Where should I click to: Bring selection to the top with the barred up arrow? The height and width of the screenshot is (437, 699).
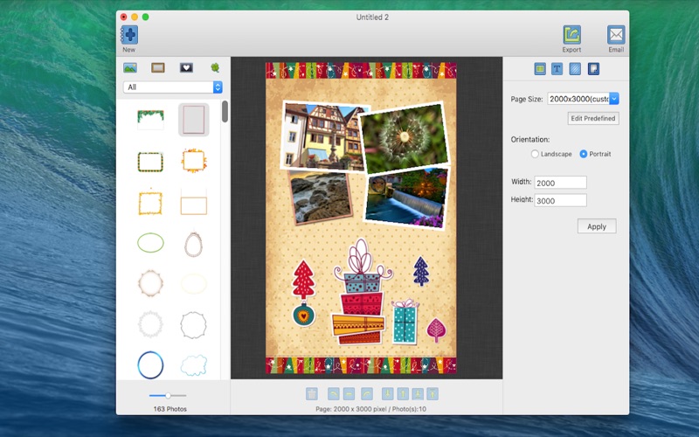coord(433,394)
